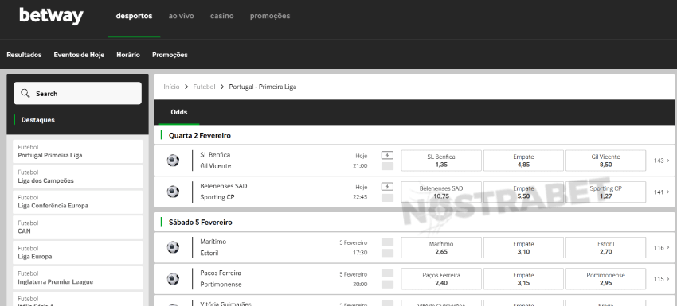Click the betway logo
This screenshot has width=677, height=306.
click(51, 16)
